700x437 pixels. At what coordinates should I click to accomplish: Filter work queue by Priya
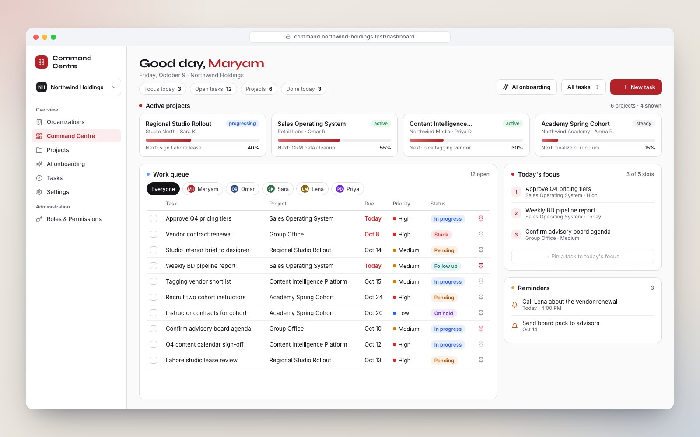pyautogui.click(x=347, y=189)
